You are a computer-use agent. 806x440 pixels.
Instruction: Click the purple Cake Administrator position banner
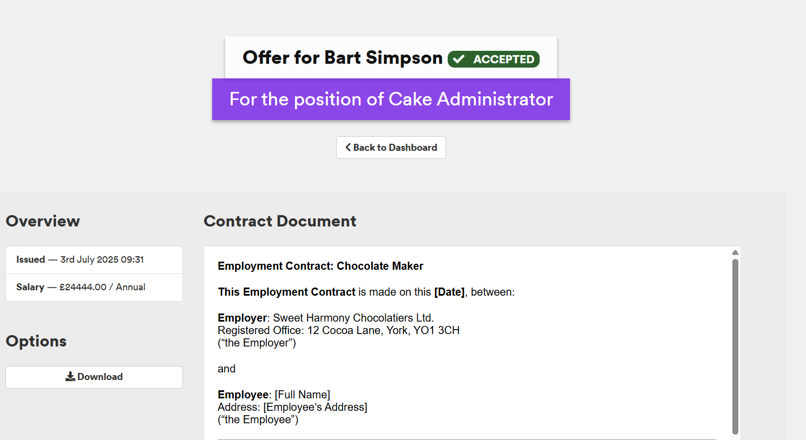click(391, 99)
